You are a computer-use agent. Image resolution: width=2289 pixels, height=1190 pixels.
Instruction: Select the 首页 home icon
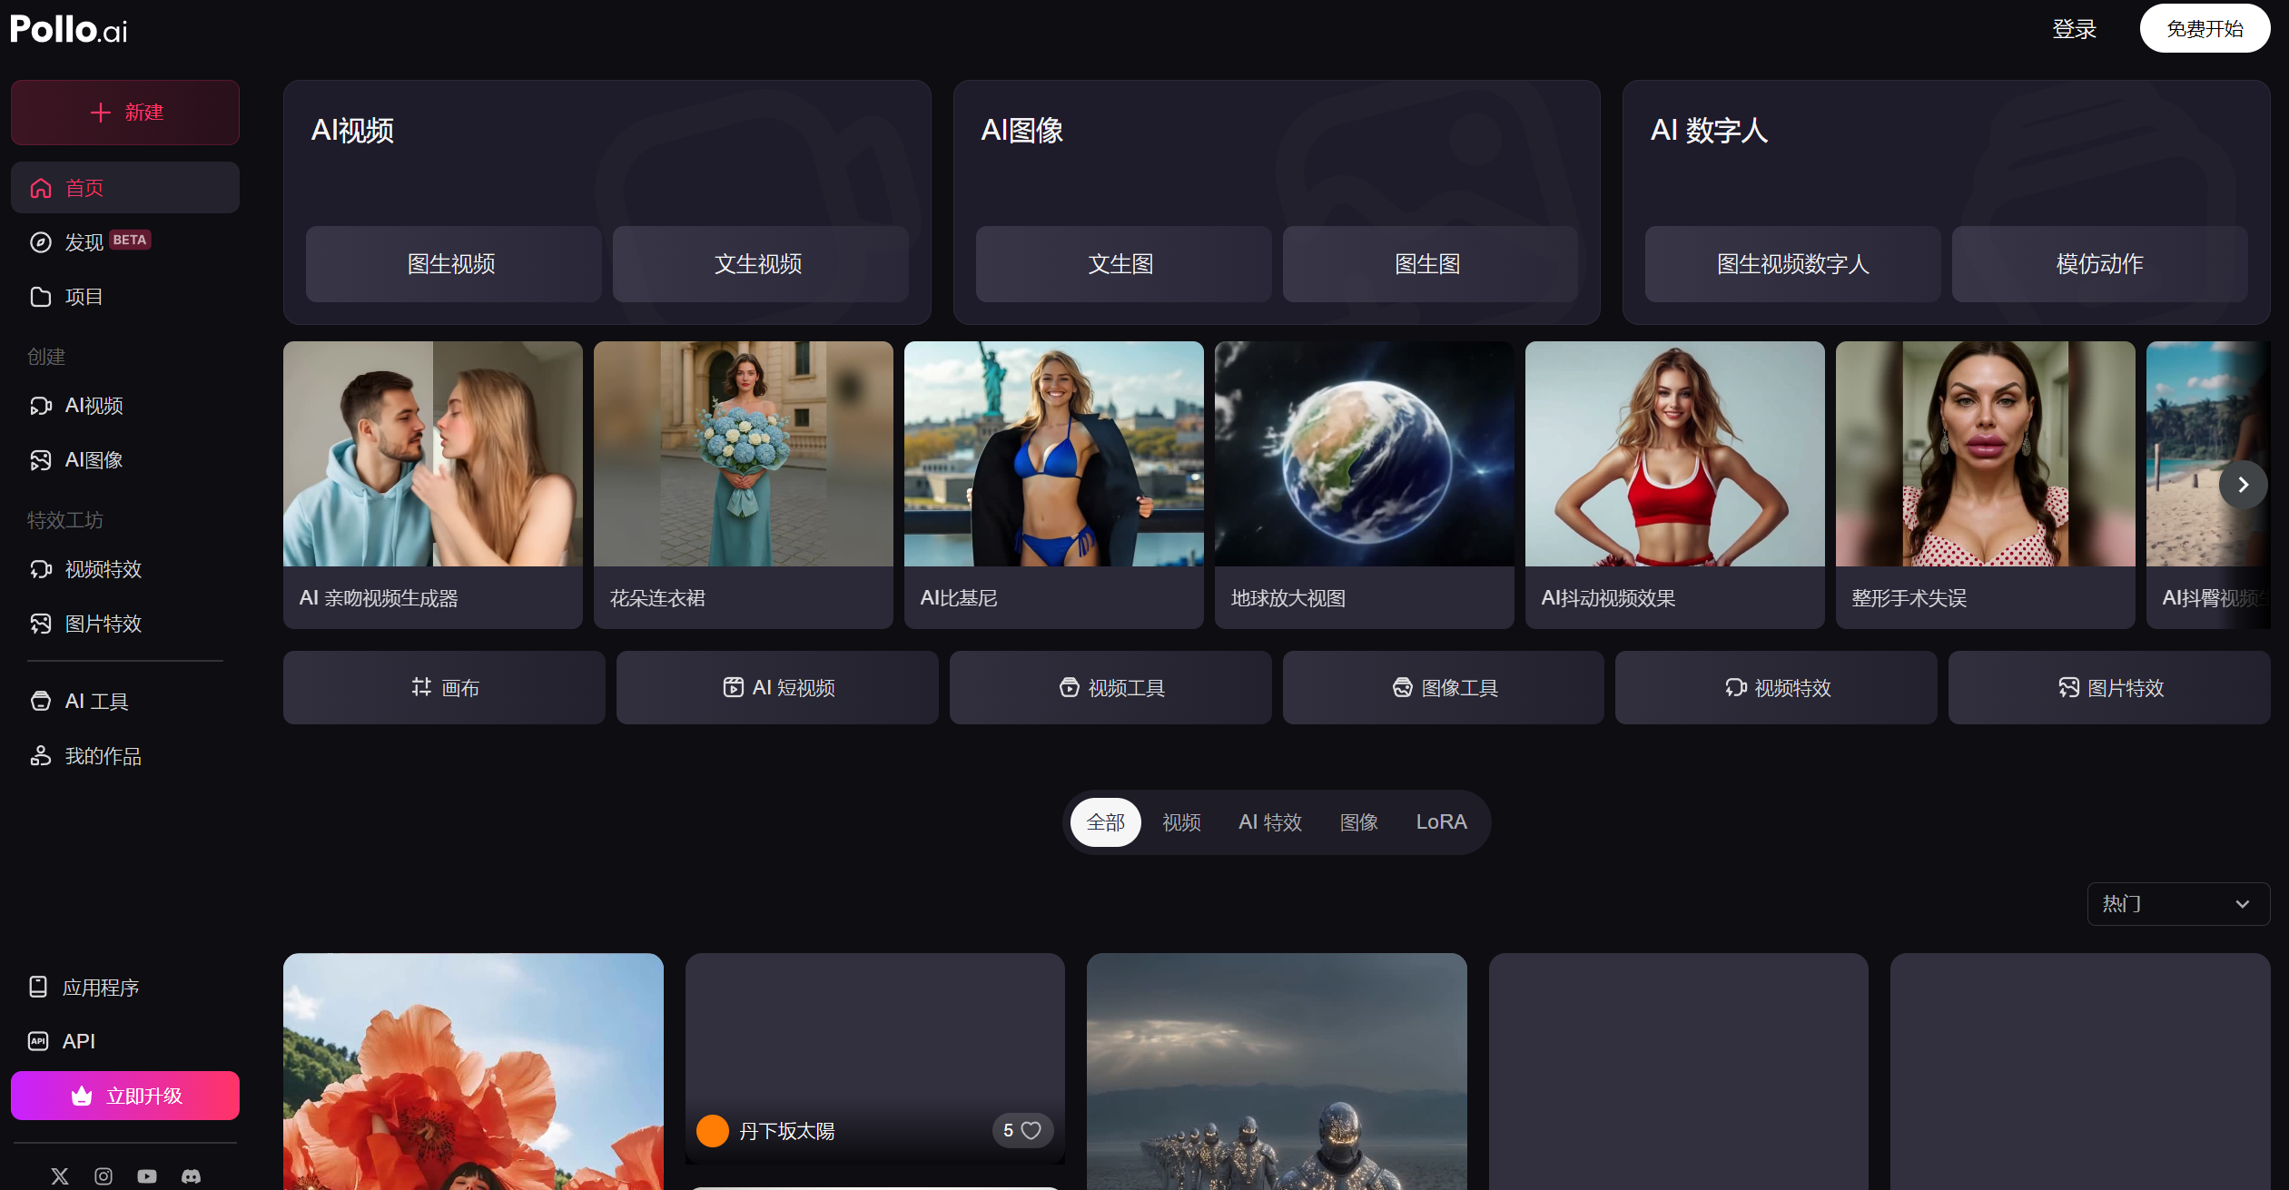[84, 188]
